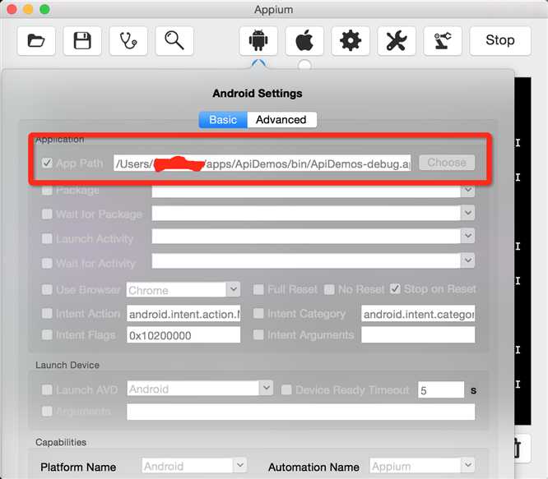
Task: Enable the Intent Category checkbox
Action: pos(258,313)
